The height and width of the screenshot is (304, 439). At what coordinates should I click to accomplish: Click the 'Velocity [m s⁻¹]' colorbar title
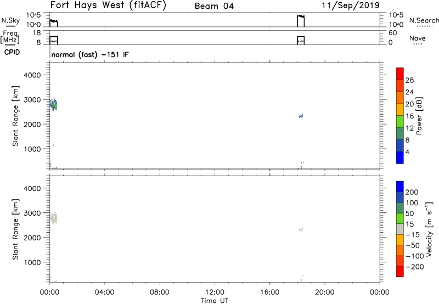coord(429,229)
